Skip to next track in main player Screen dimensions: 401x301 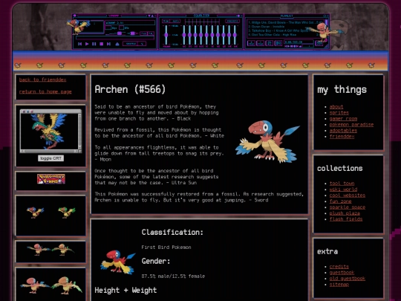[108, 44]
